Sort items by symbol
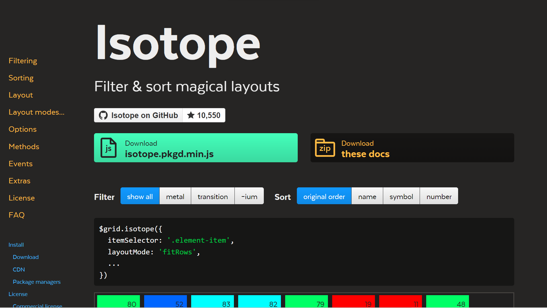Viewport: 547px width, 308px height. tap(401, 196)
